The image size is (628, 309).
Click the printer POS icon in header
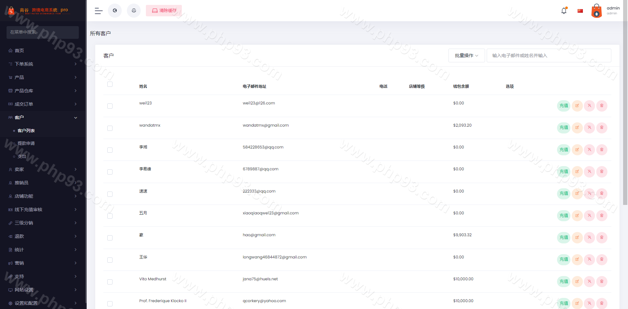134,11
